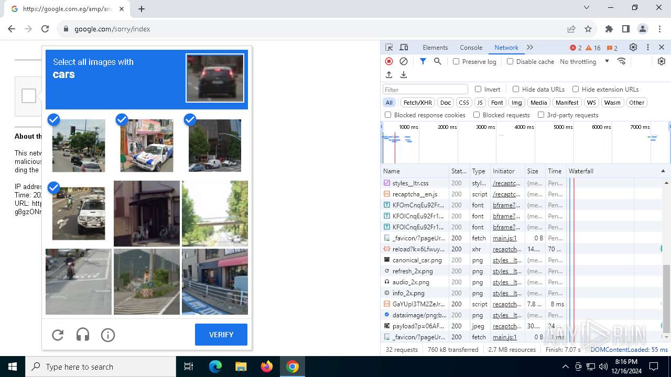Image resolution: width=671 pixels, height=377 pixels.
Task: Open Microsoft Edge from the taskbar
Action: (x=215, y=367)
